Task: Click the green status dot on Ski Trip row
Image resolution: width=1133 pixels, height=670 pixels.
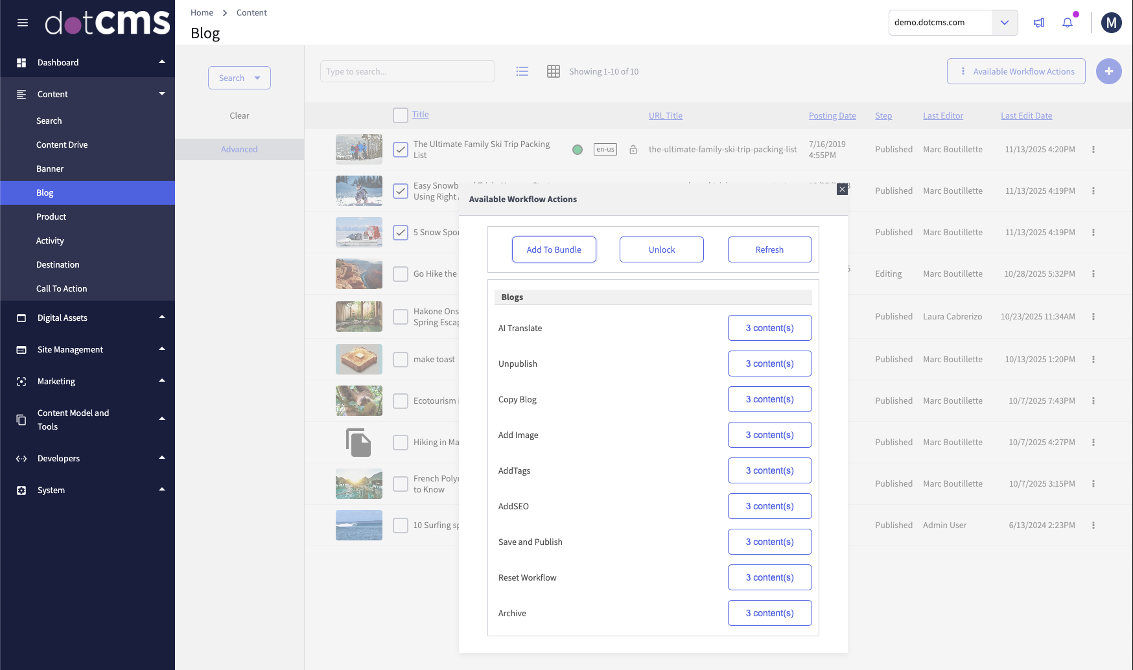Action: pos(577,148)
